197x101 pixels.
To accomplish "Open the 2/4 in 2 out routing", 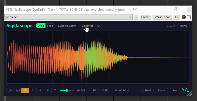I will (162, 17).
